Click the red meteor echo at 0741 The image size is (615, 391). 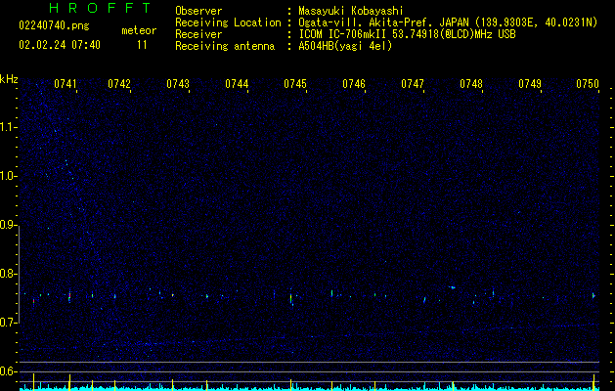click(69, 296)
